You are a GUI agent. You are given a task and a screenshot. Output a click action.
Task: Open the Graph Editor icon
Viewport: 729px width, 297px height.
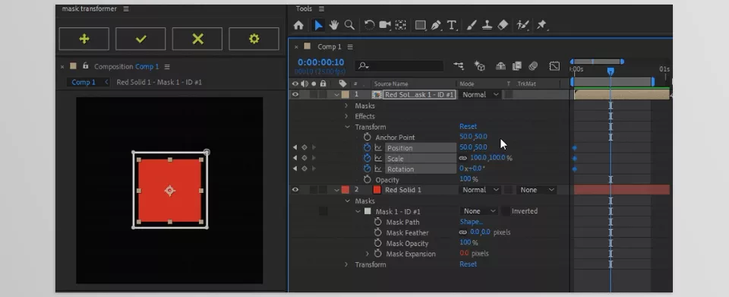(x=554, y=66)
